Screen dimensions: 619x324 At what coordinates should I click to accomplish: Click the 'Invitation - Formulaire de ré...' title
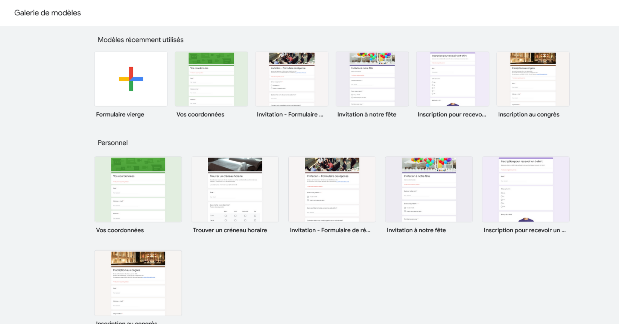tap(330, 230)
